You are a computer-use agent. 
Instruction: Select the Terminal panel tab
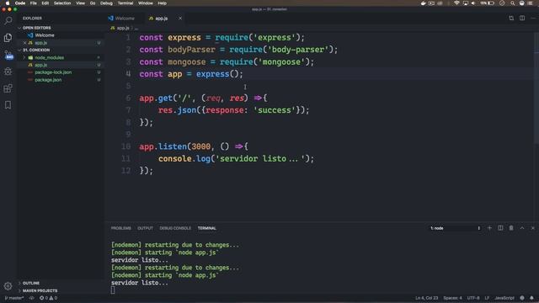click(x=207, y=228)
